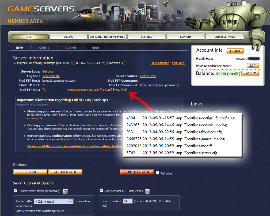The height and width of the screenshot is (216, 270).
Task: Click RESTART SERVER button
Action: [x=65, y=172]
